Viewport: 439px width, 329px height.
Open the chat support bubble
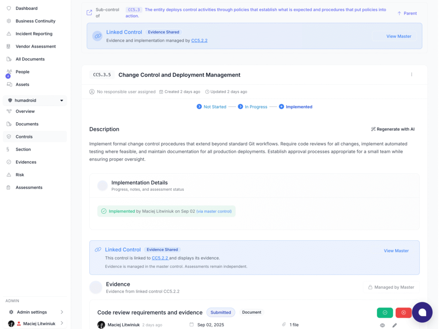[x=422, y=312]
